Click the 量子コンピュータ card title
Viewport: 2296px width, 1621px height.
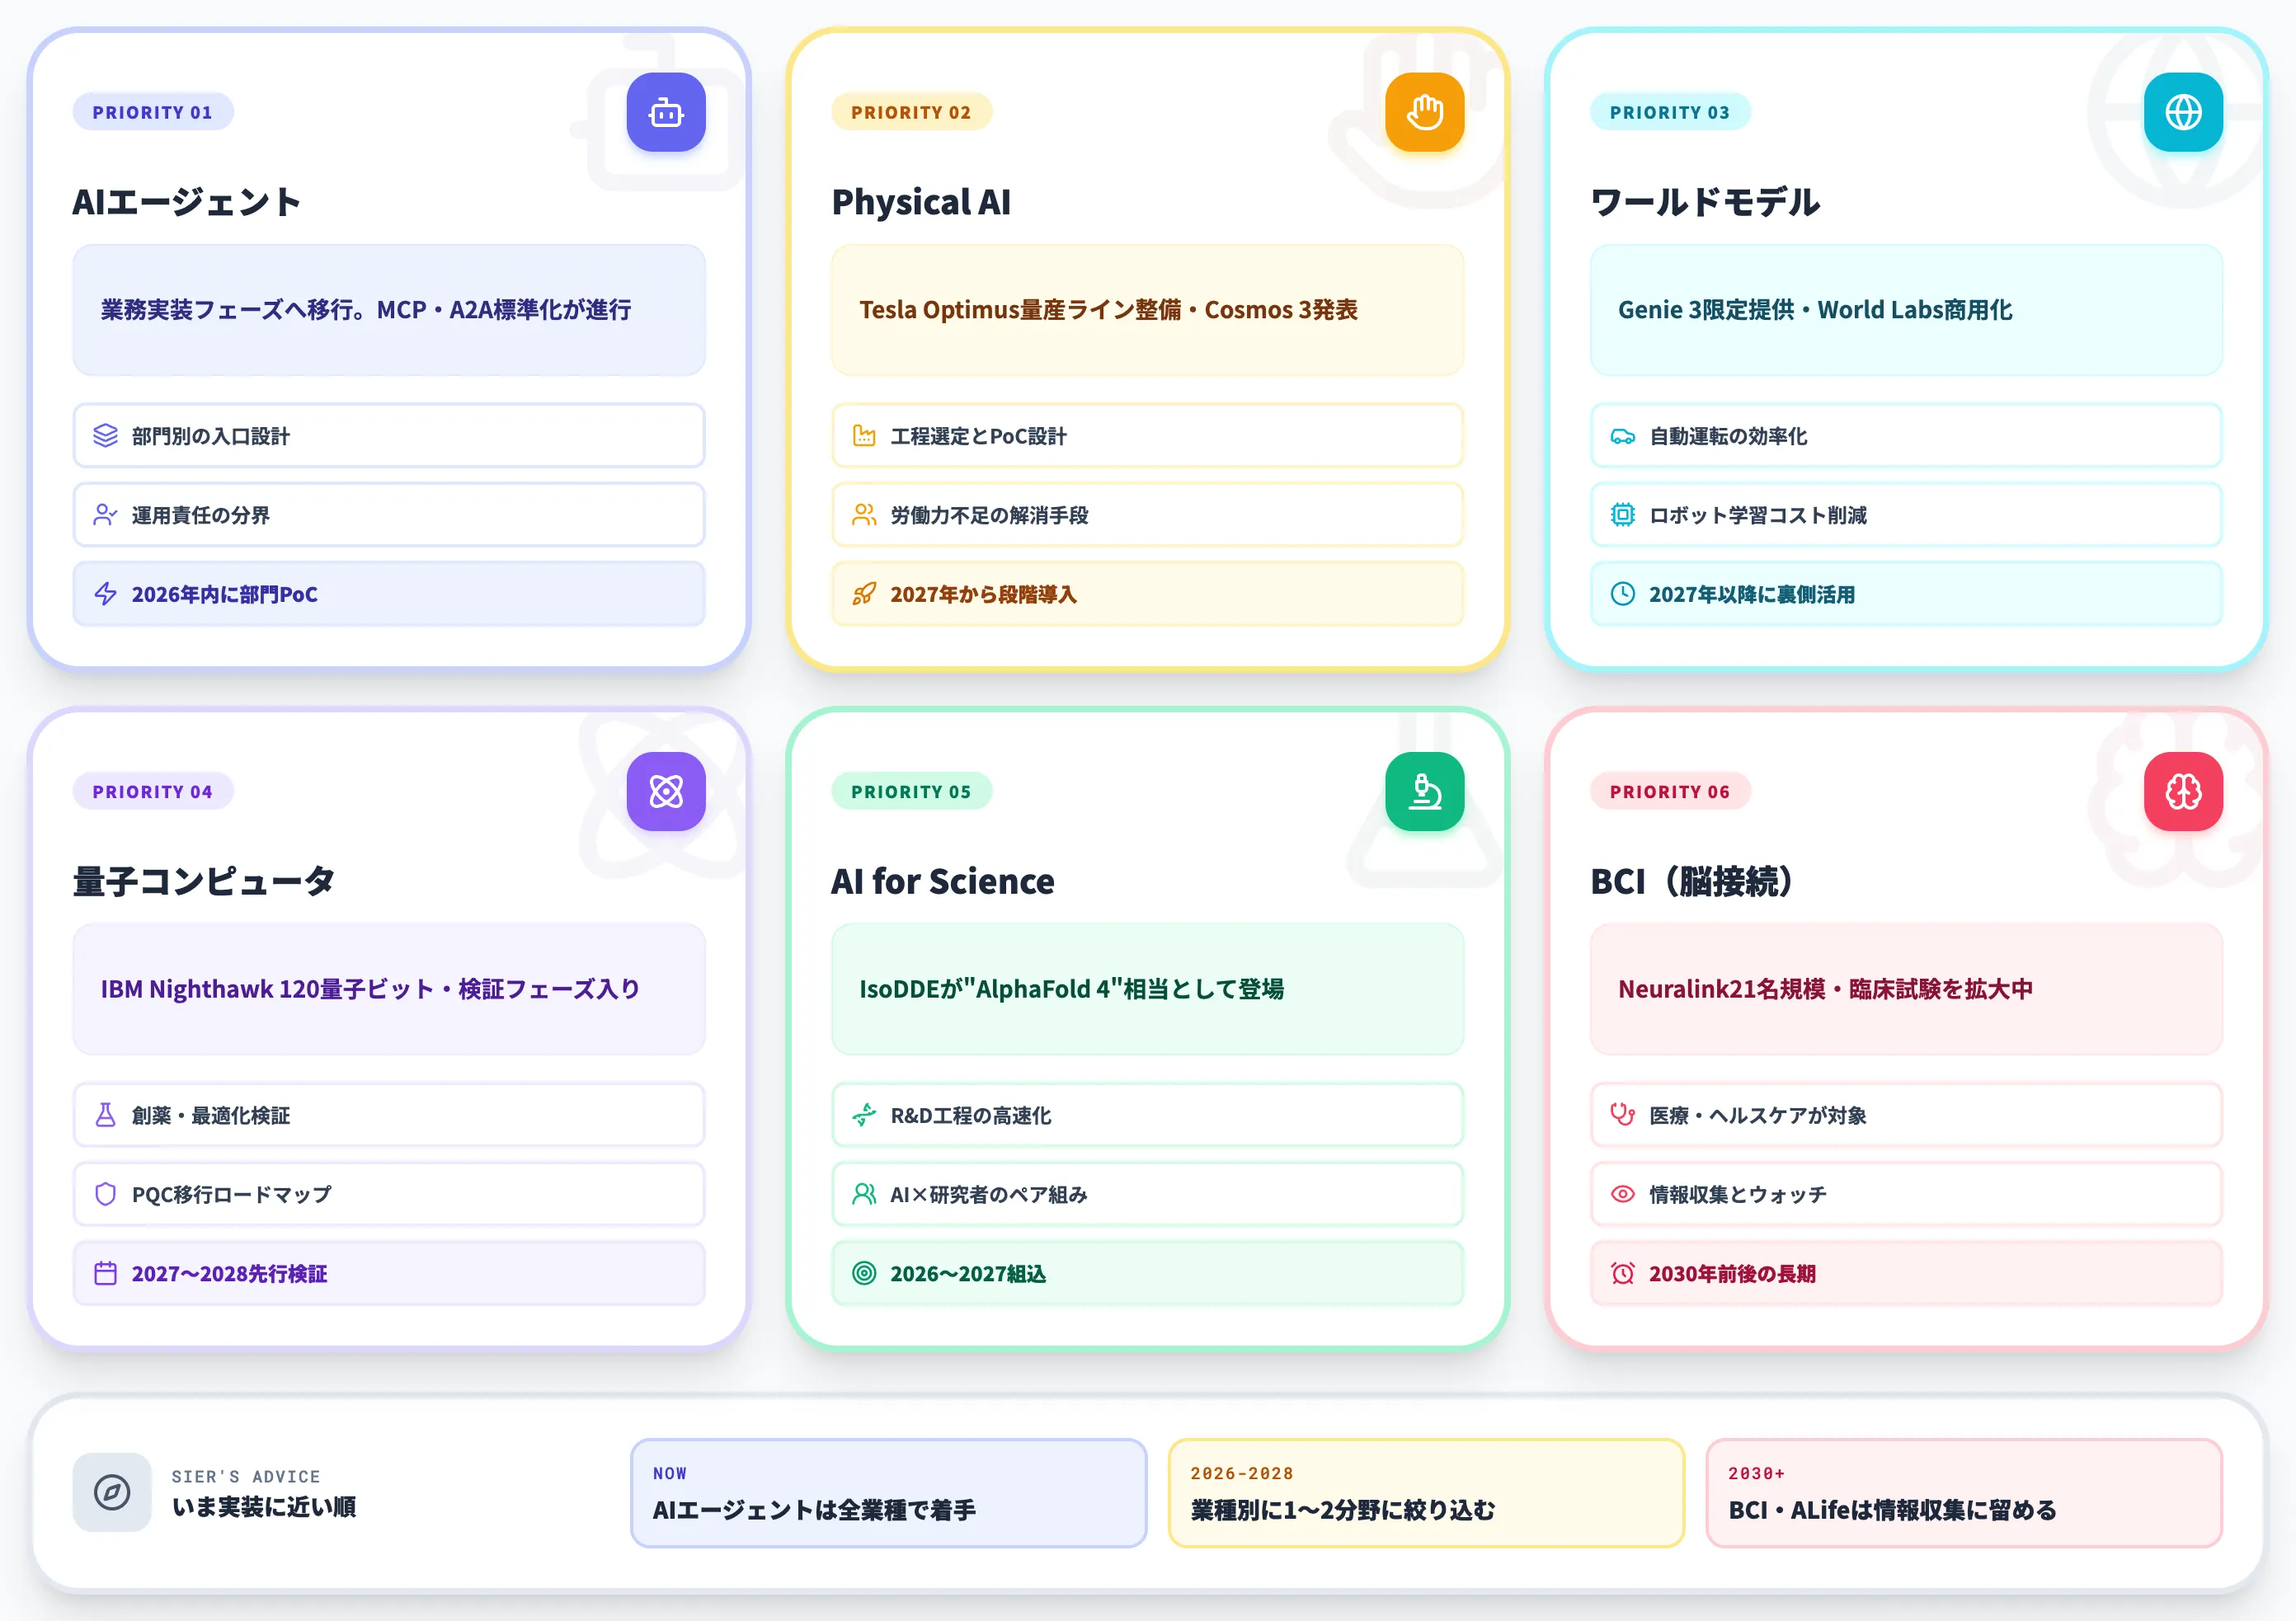204,881
